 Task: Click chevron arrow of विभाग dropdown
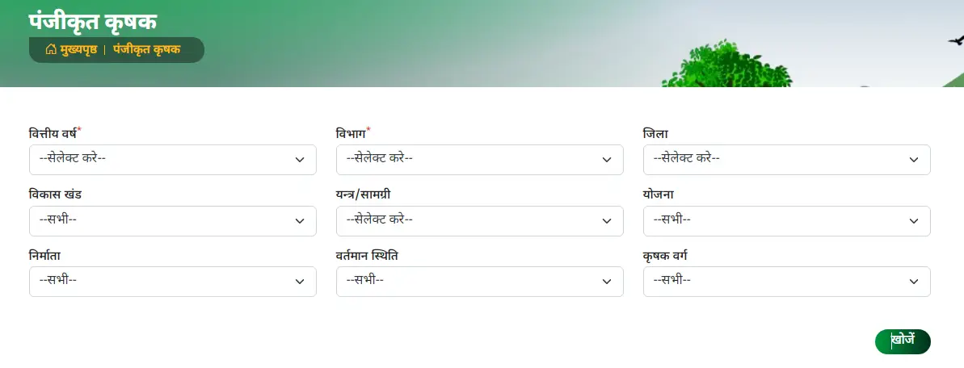pyautogui.click(x=607, y=160)
